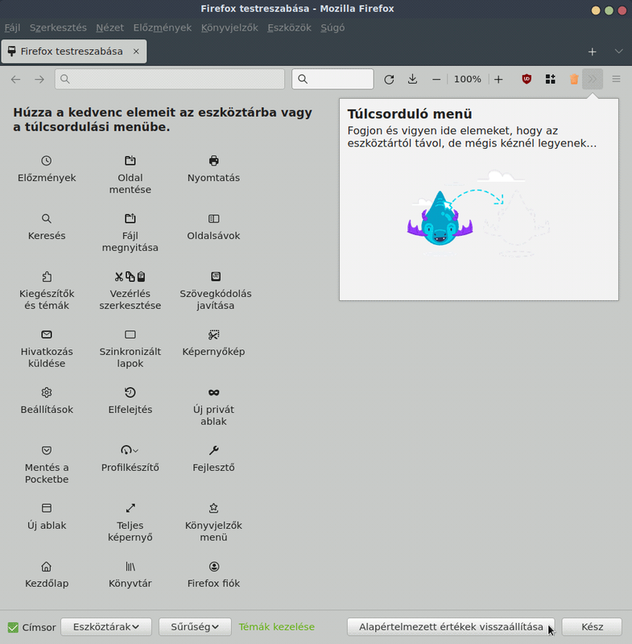
Task: Click Teljes képernyő fullscreen icon
Action: 130,508
